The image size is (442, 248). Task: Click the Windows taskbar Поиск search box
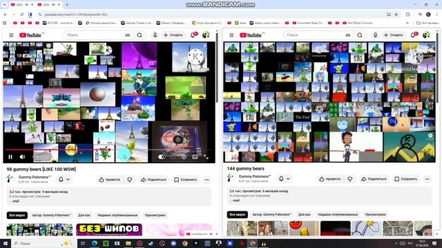point(44,243)
